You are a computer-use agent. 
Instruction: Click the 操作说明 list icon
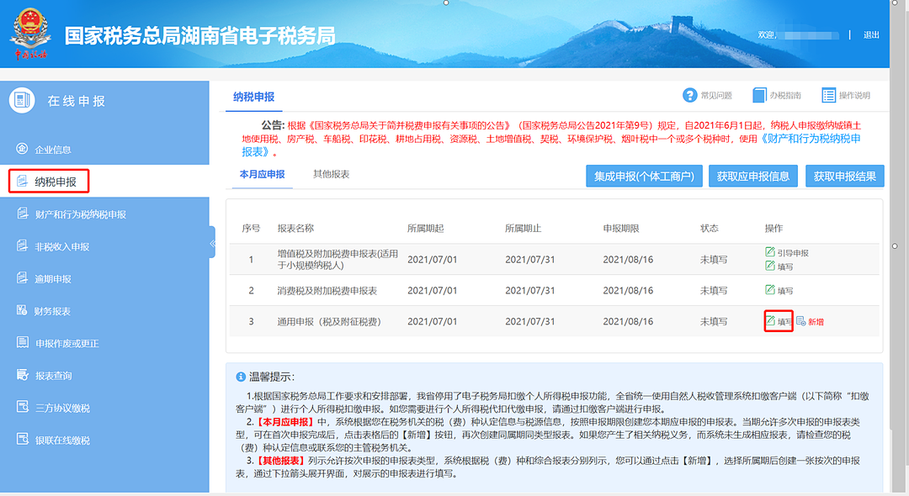(828, 96)
